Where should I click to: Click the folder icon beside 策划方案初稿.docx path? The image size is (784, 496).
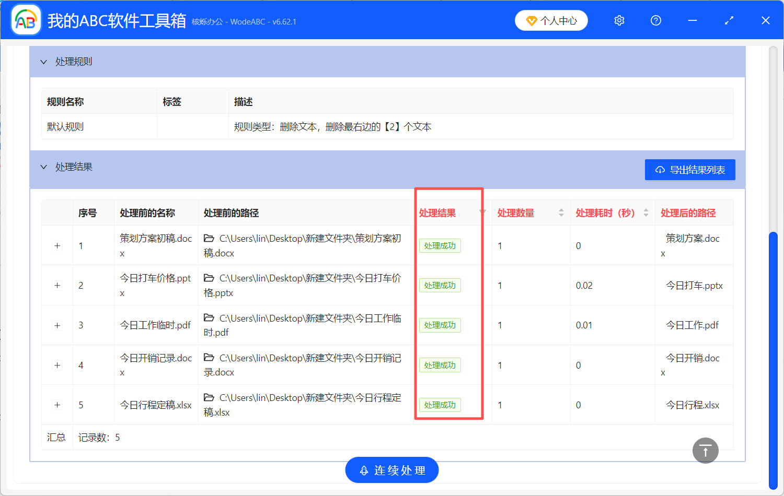point(208,238)
